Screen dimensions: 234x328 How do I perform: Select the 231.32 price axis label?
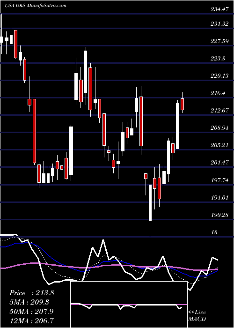point(219,24)
